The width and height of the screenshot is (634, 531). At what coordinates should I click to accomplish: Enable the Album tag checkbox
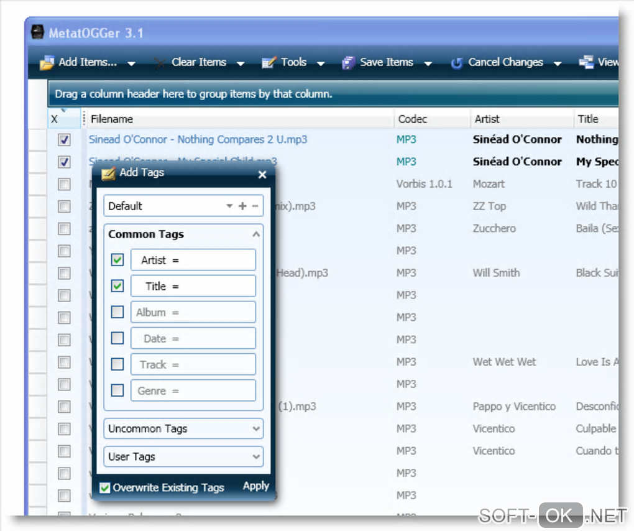(x=117, y=312)
